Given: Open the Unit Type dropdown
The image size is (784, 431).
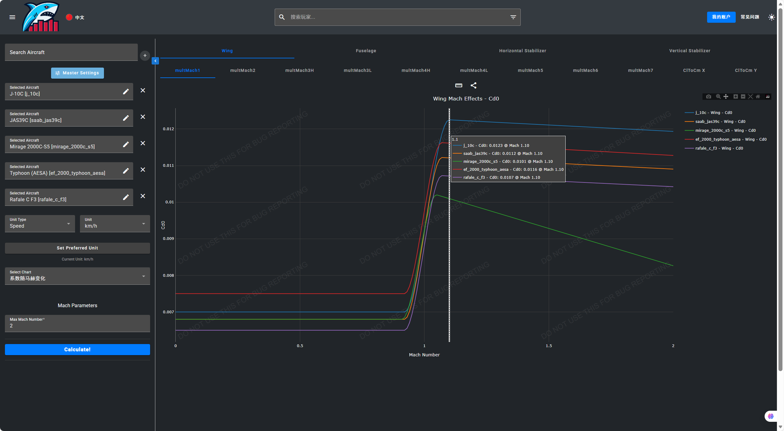Looking at the screenshot, I should 40,224.
